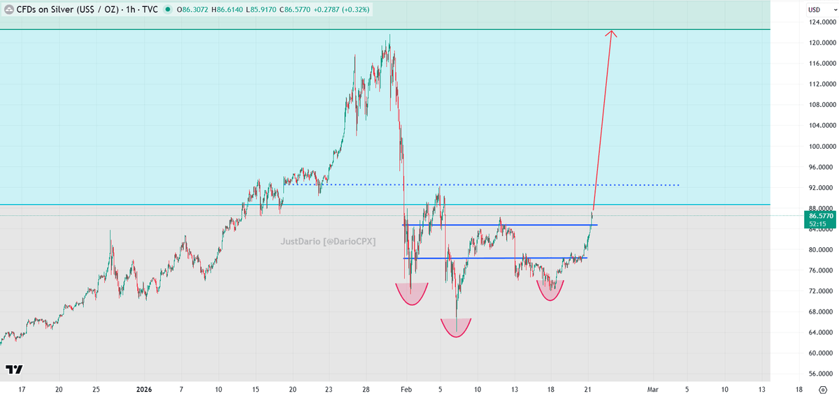Screen dimensions: 839x396
Task: Click the 28 date label on time axis
Action: click(x=367, y=389)
